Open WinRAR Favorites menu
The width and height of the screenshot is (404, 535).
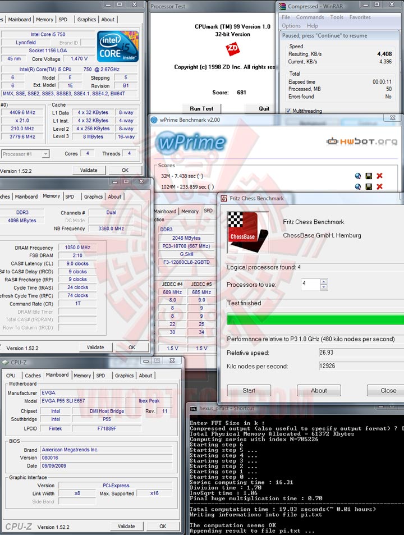tap(360, 17)
